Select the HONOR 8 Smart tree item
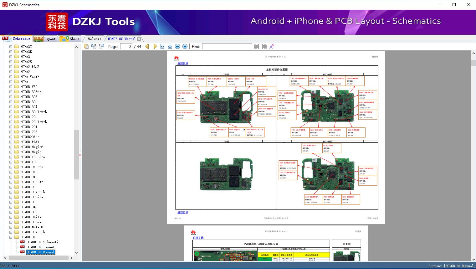The width and height of the screenshot is (476, 269). [x=33, y=222]
